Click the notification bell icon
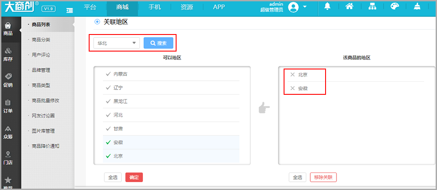Viewport: 437px width, 190px height. click(327, 7)
